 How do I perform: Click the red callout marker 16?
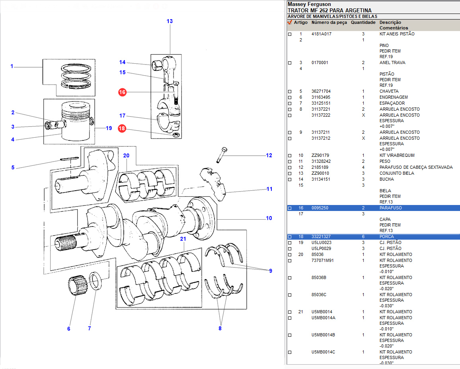click(x=122, y=92)
